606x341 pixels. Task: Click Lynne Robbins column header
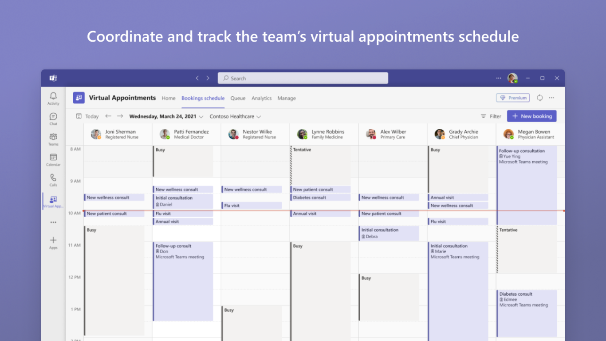tap(324, 134)
